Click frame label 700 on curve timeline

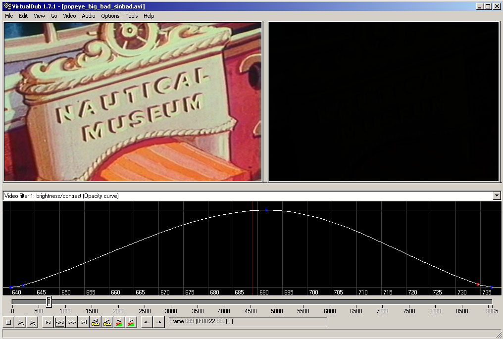pyautogui.click(x=313, y=292)
